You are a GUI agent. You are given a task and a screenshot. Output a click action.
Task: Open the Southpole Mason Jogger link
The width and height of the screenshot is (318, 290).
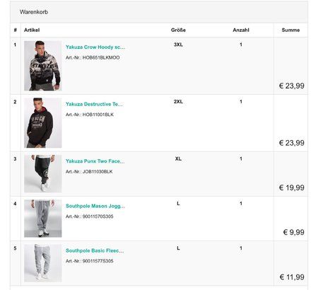tap(95, 206)
